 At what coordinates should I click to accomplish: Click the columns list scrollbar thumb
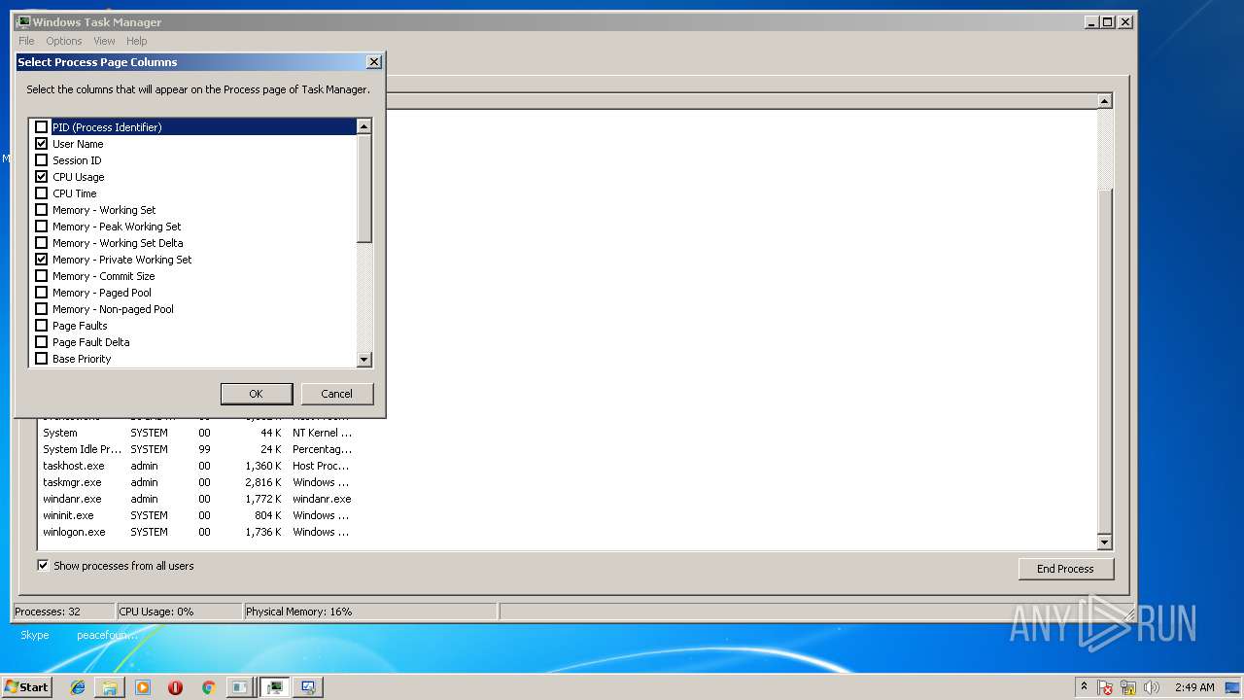(x=364, y=189)
